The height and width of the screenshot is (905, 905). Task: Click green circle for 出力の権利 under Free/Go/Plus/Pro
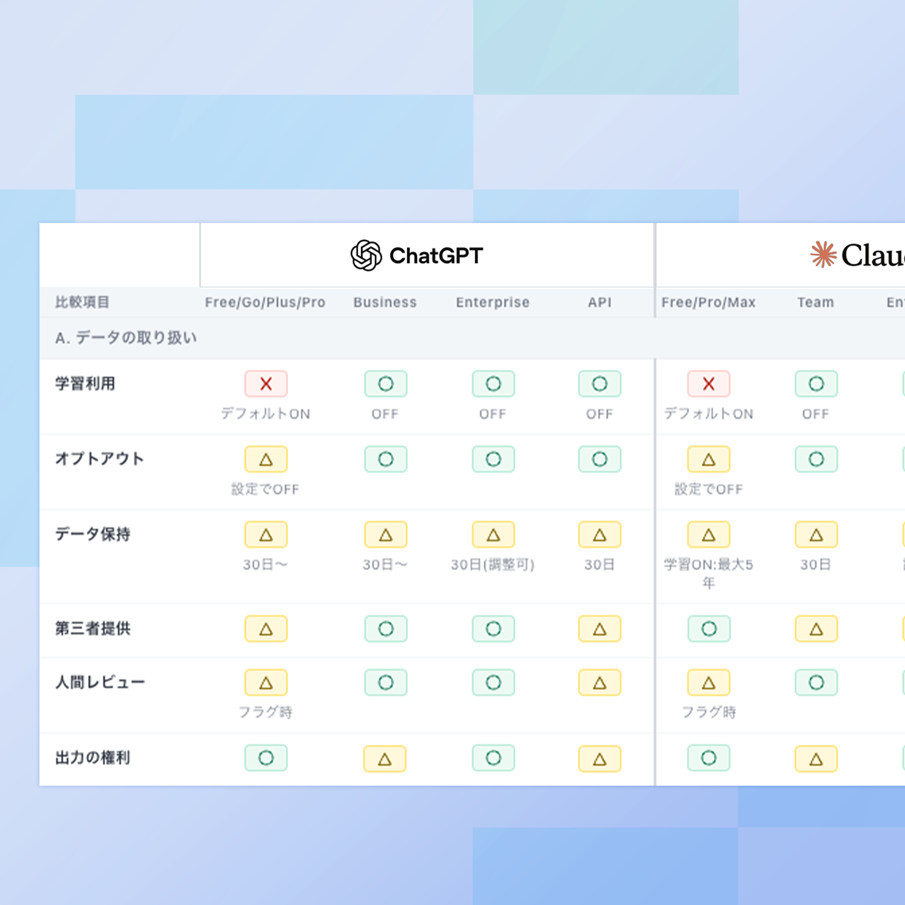(x=266, y=758)
